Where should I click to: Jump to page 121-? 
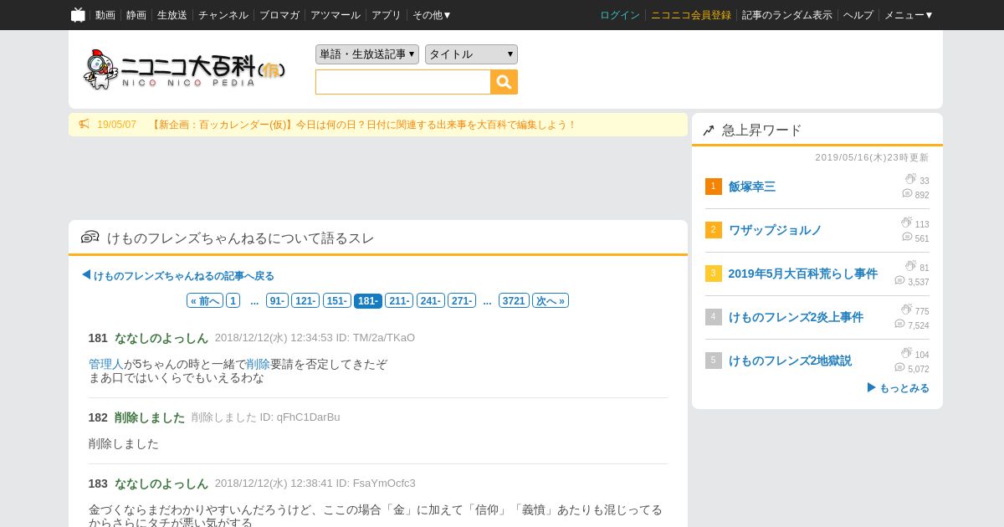click(305, 300)
